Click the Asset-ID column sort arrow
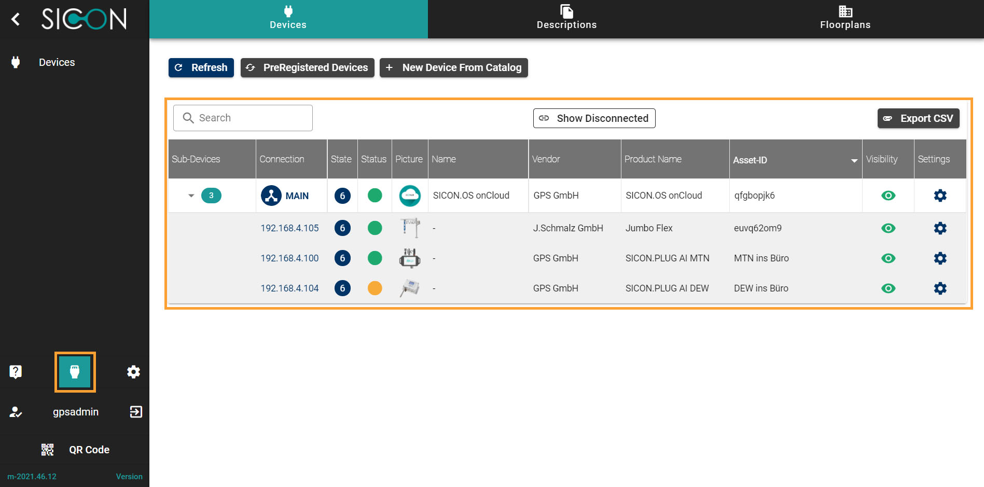Viewport: 984px width, 487px height. click(854, 160)
